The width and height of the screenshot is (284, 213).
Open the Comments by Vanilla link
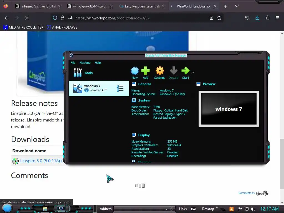point(253,193)
